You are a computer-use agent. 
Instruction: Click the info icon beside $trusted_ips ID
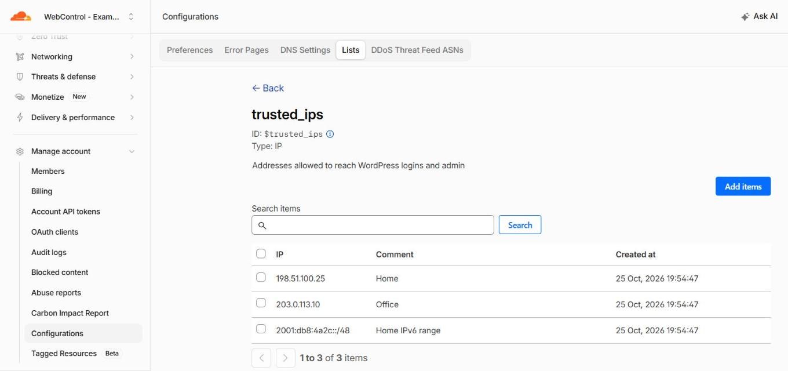(330, 134)
